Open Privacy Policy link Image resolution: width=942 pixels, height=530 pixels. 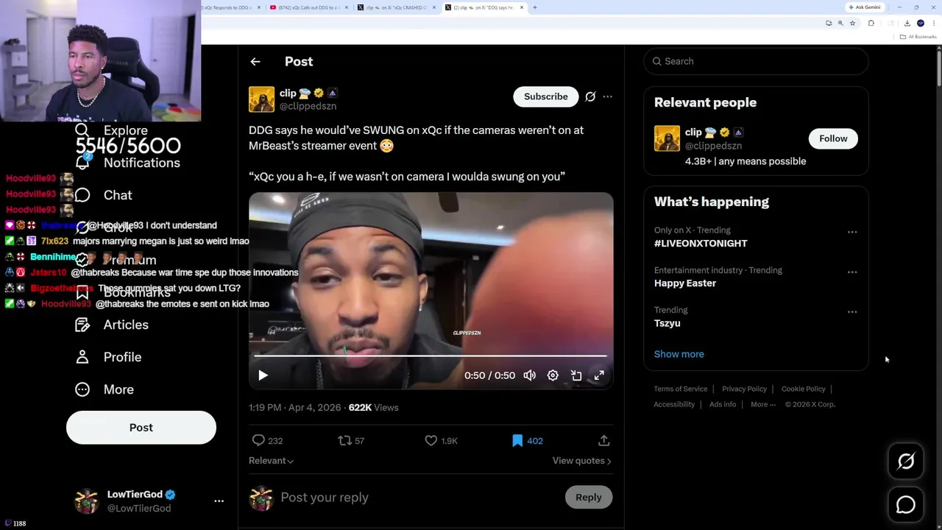[x=744, y=389]
